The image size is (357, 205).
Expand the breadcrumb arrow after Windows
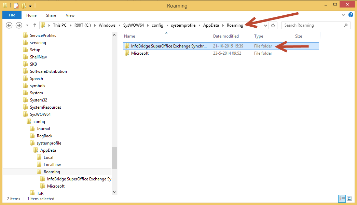pyautogui.click(x=119, y=25)
